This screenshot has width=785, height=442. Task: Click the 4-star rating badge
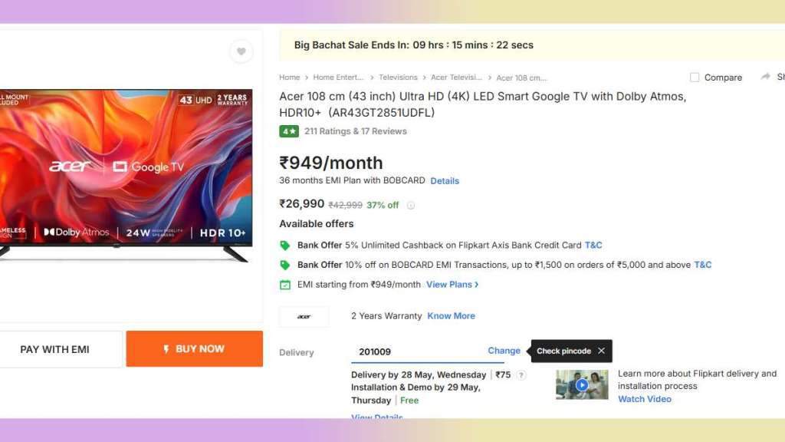point(289,131)
